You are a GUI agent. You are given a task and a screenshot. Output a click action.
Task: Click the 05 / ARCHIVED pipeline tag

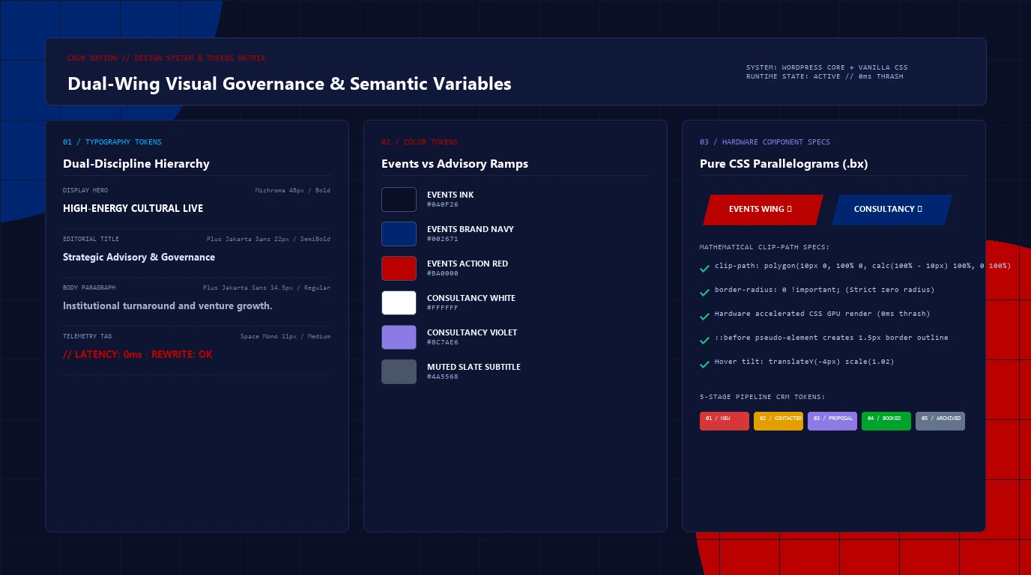940,421
